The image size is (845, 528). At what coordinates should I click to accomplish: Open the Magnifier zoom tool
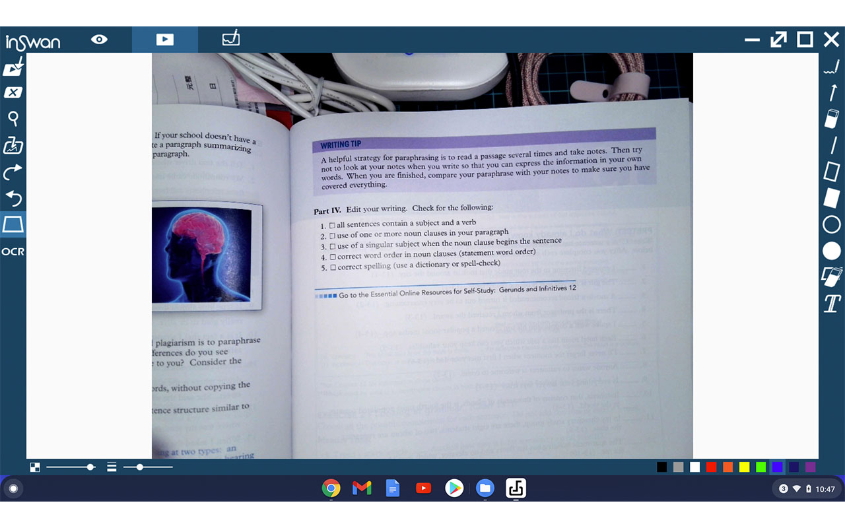(13, 119)
